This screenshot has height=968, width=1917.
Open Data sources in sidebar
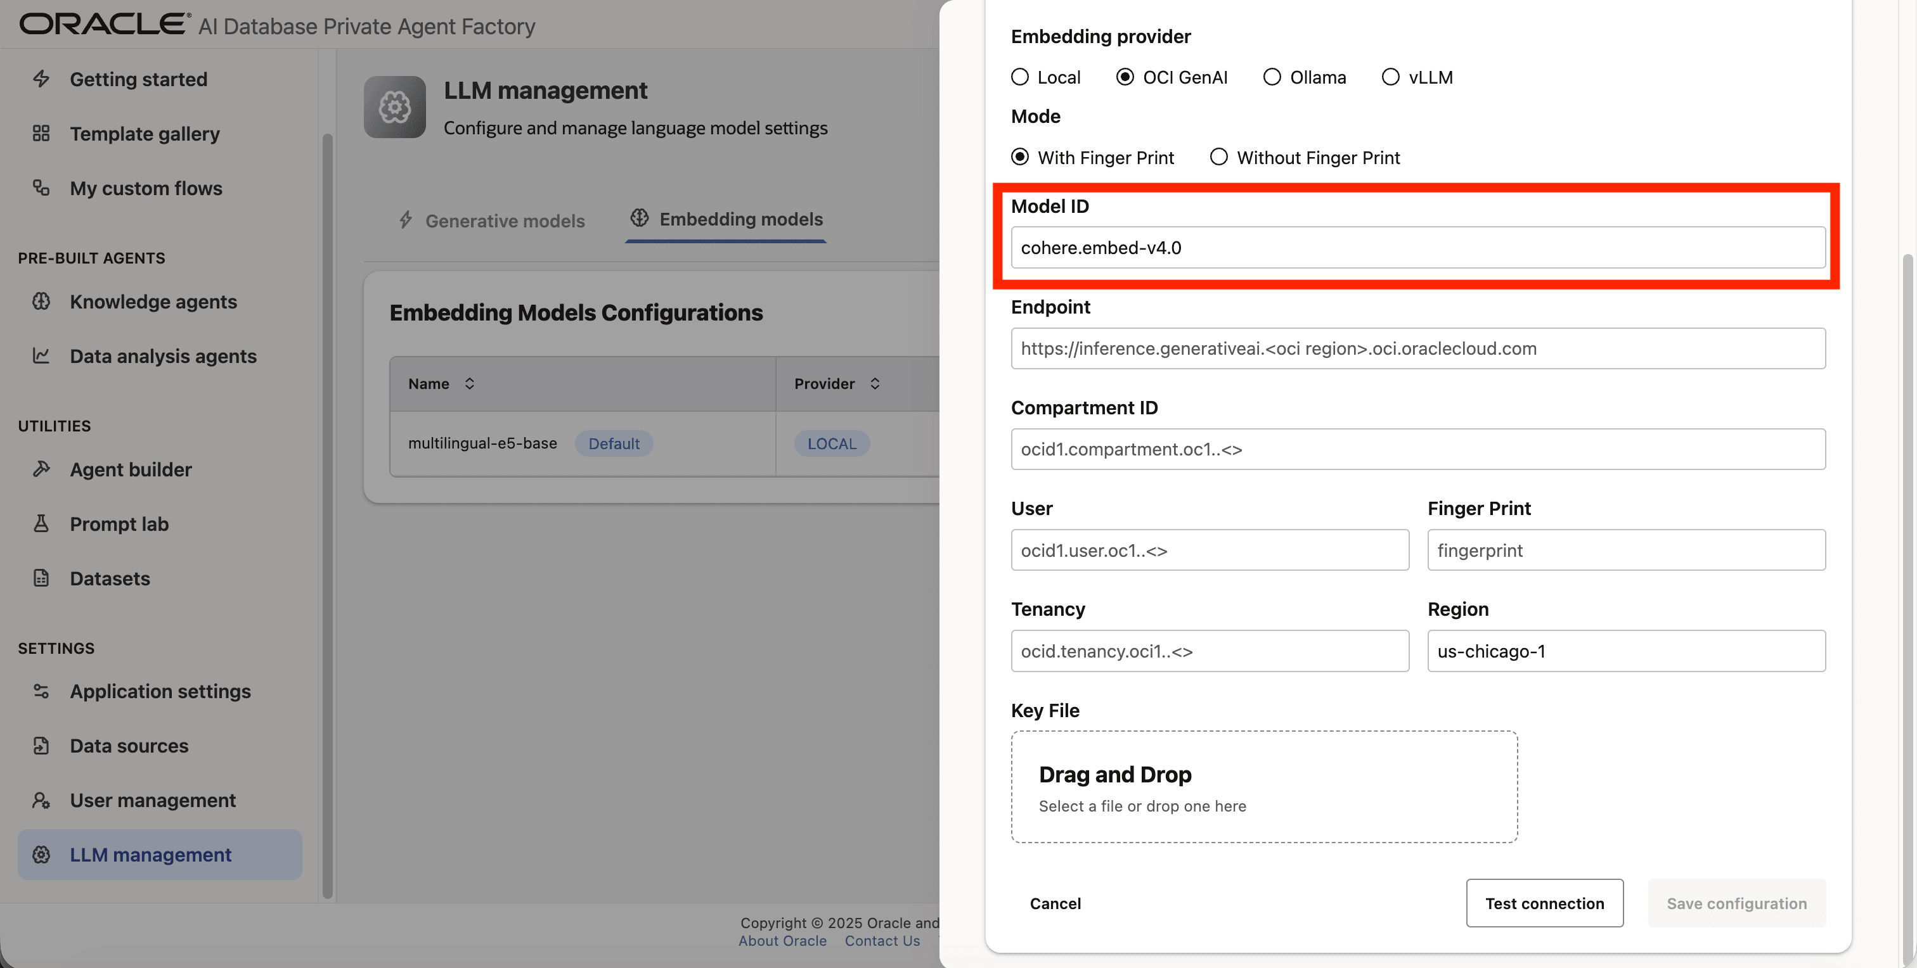click(129, 746)
